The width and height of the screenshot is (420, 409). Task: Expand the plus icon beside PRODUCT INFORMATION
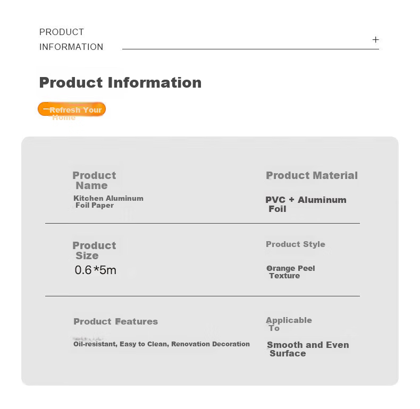click(x=375, y=40)
